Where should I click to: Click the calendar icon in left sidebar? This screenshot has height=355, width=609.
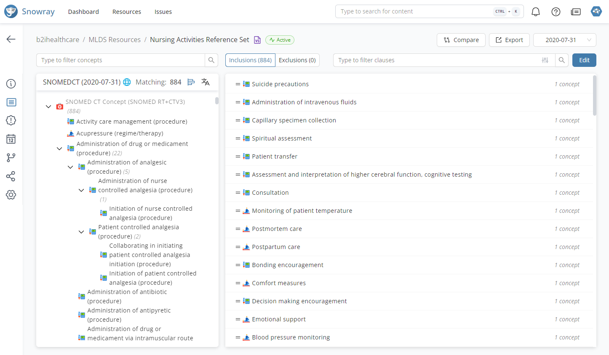point(11,139)
